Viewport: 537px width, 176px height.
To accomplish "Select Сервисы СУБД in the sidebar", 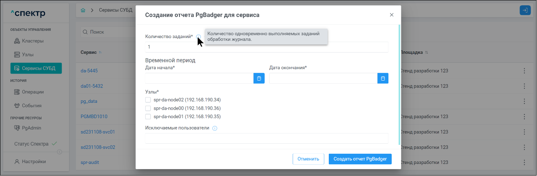I will pyautogui.click(x=36, y=68).
